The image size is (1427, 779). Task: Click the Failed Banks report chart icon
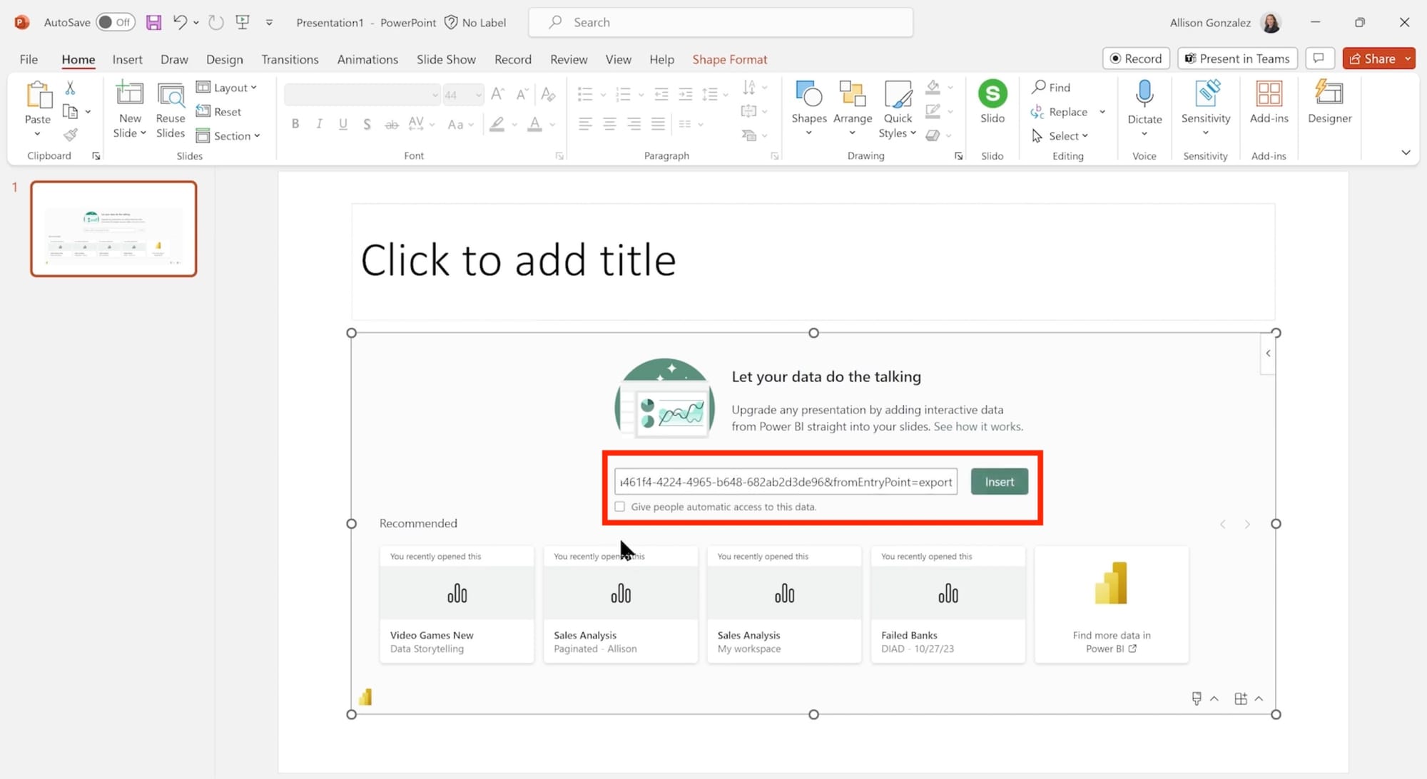(x=948, y=593)
